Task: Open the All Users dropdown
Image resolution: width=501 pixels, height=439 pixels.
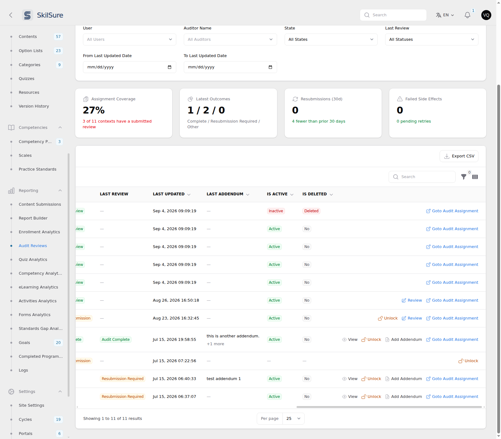Action: tap(130, 40)
